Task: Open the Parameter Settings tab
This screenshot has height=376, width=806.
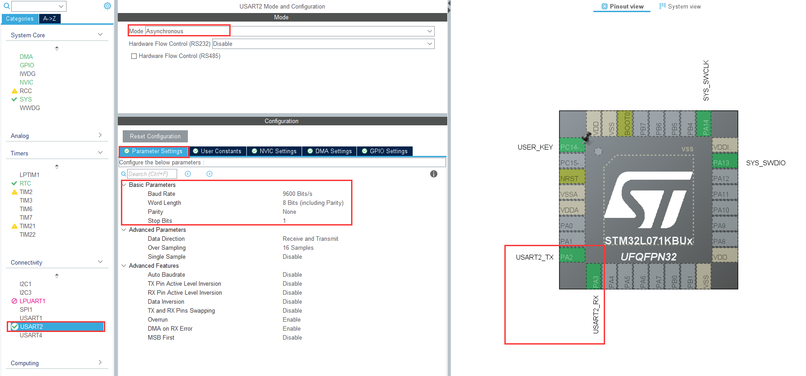Action: pyautogui.click(x=154, y=151)
